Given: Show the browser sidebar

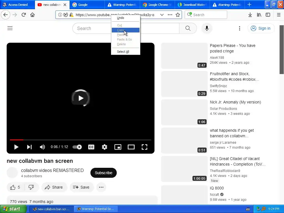Looking at the screenshot, I should click(x=268, y=15).
